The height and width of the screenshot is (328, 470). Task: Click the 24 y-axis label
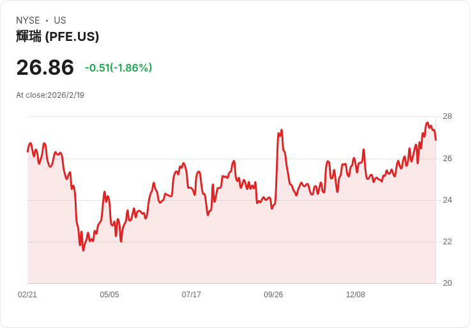click(447, 199)
